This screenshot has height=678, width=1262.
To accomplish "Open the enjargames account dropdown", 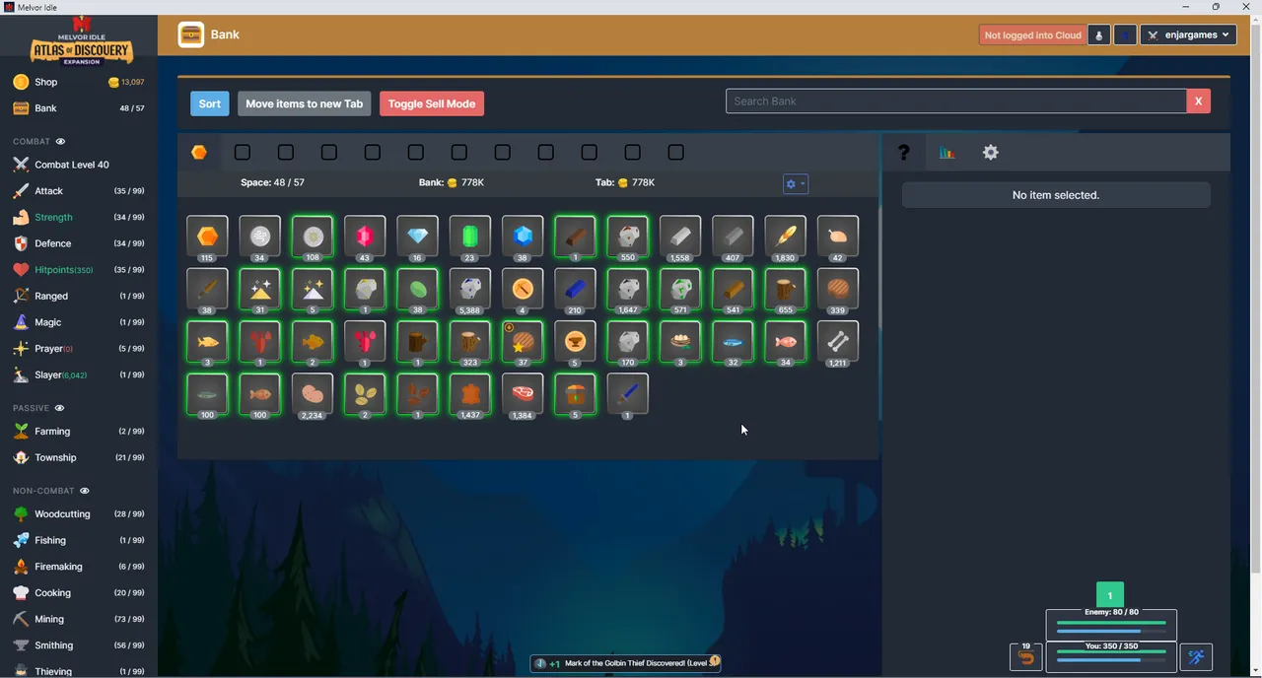I will tap(1188, 34).
